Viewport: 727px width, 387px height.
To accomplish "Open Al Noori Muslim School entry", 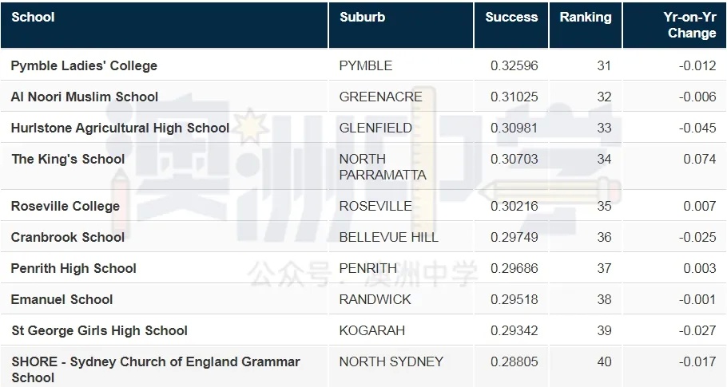I will pyautogui.click(x=85, y=97).
